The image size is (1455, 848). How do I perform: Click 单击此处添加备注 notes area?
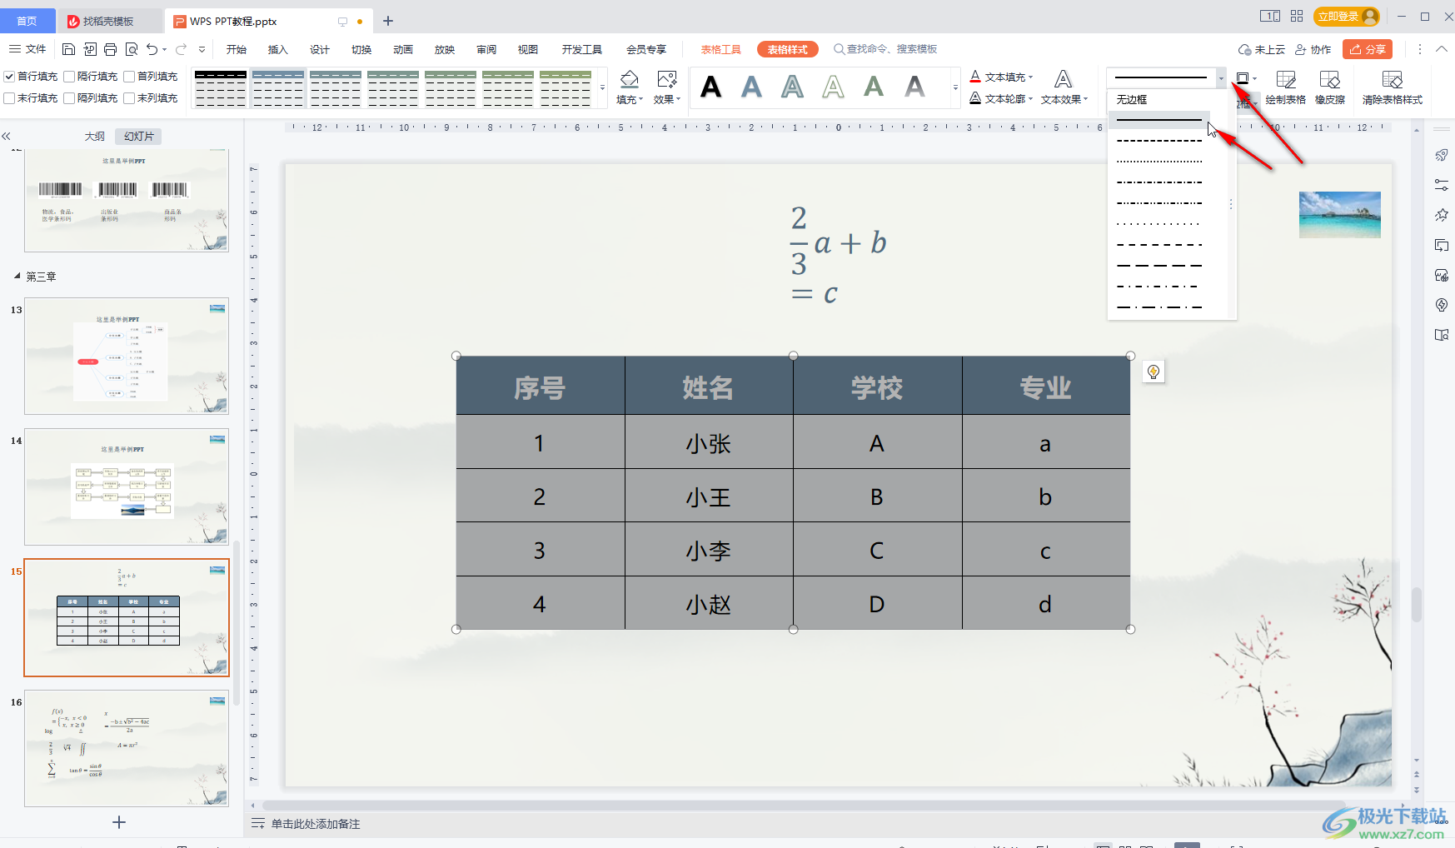[x=316, y=824]
